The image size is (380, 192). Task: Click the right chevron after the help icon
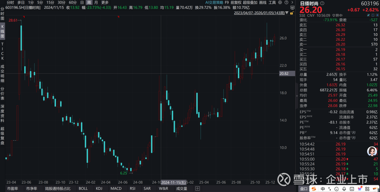292,2
